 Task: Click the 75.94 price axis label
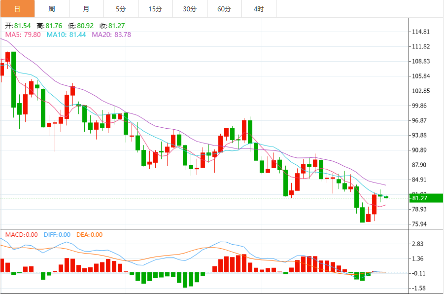click(419, 224)
